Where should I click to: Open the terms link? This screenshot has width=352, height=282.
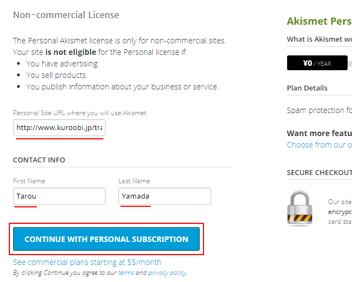(x=127, y=273)
